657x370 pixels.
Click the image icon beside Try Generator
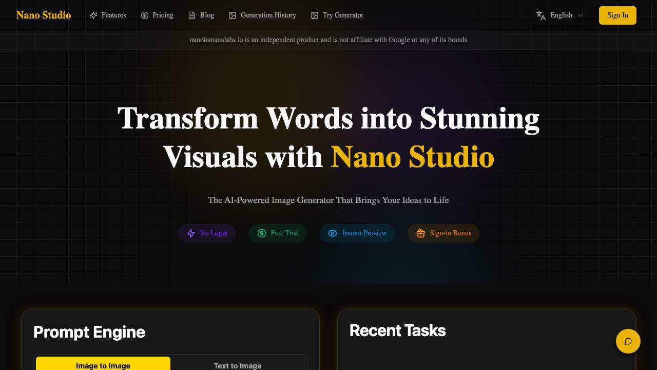(x=315, y=15)
